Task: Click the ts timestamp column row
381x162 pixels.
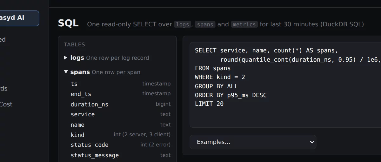Action: point(121,84)
